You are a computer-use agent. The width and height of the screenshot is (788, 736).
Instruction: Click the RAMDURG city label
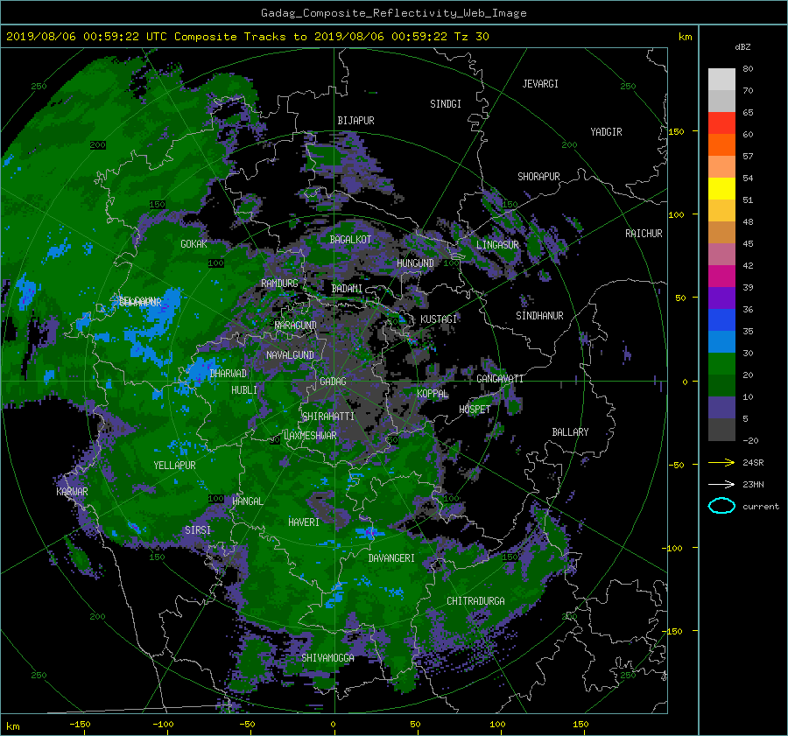[x=279, y=284]
